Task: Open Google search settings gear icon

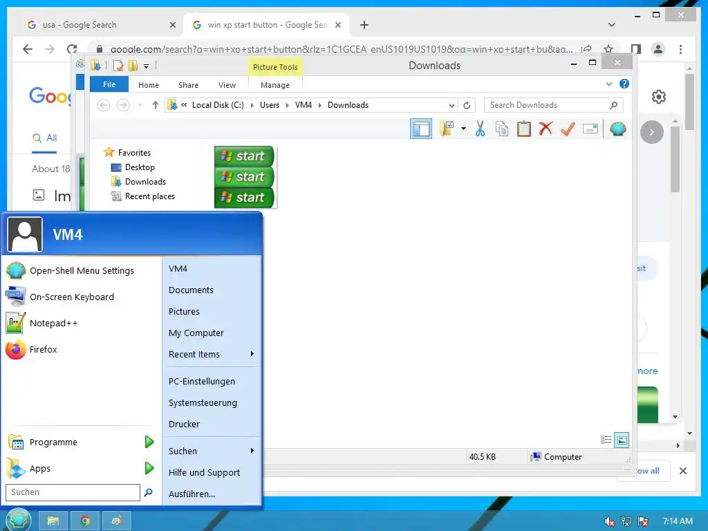Action: (658, 97)
